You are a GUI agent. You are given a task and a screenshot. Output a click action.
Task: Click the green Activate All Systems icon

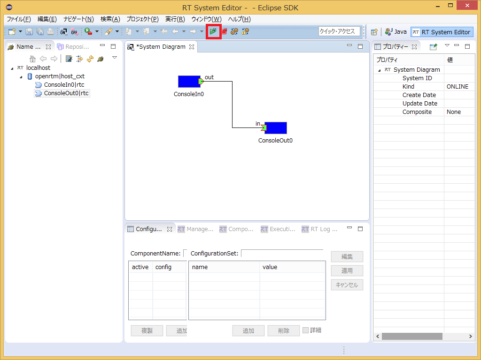pos(213,31)
